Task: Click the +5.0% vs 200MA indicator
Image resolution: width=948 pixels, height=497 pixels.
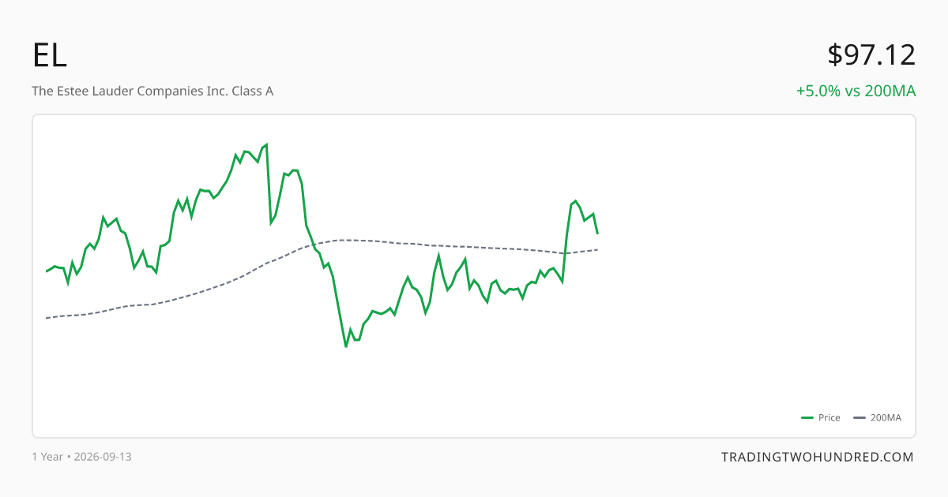Action: [856, 91]
